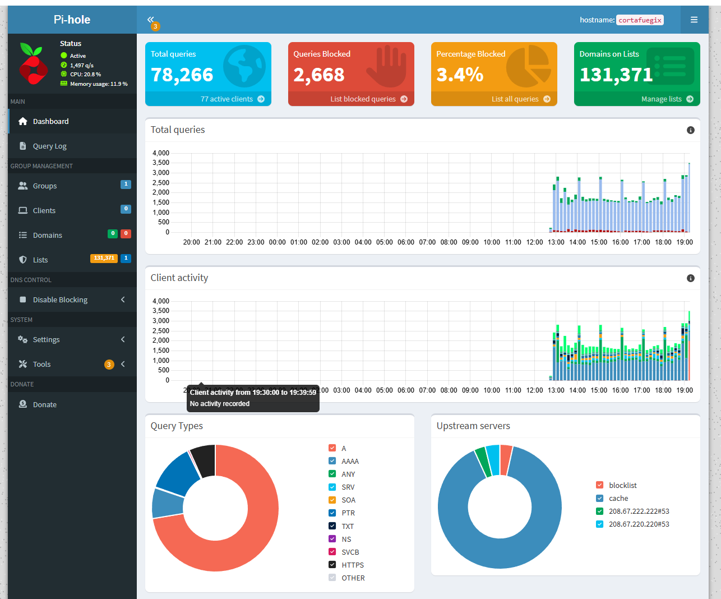
Task: Toggle the 208.67.220.220#53 upstream checkbox
Action: (x=599, y=524)
